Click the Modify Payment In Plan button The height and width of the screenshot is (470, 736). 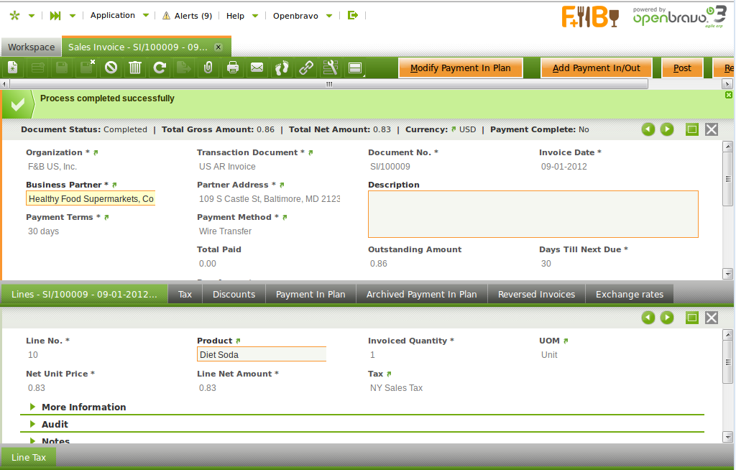pos(460,68)
